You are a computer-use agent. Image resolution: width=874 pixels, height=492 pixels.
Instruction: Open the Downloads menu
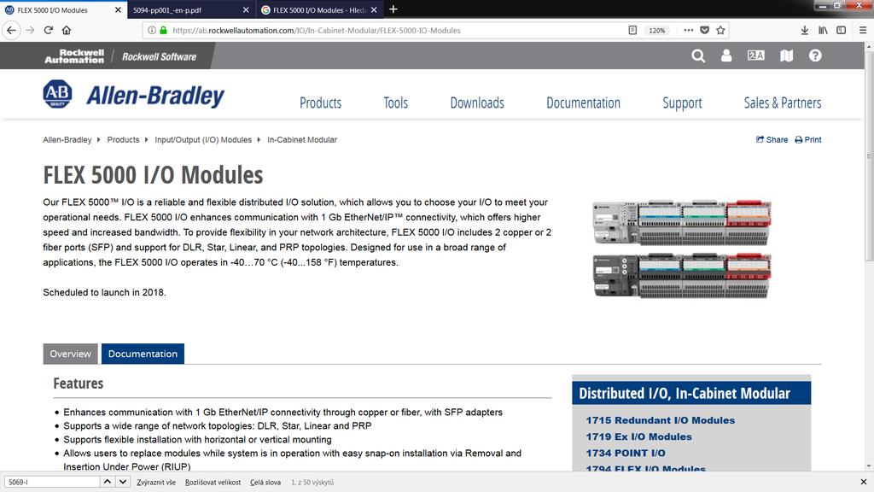(x=477, y=102)
